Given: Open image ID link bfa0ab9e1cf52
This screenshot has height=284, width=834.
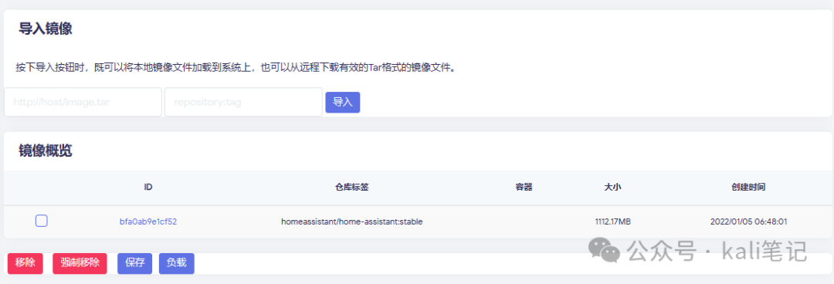Looking at the screenshot, I should tap(147, 221).
